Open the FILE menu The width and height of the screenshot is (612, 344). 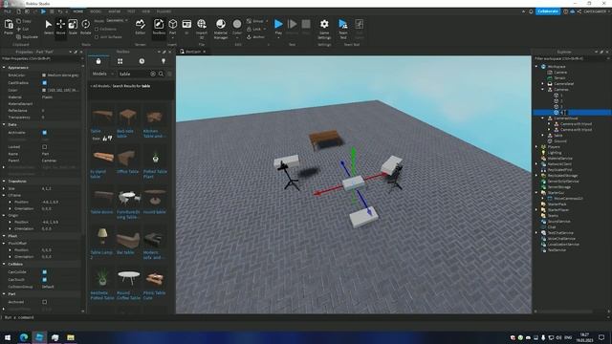coord(8,11)
